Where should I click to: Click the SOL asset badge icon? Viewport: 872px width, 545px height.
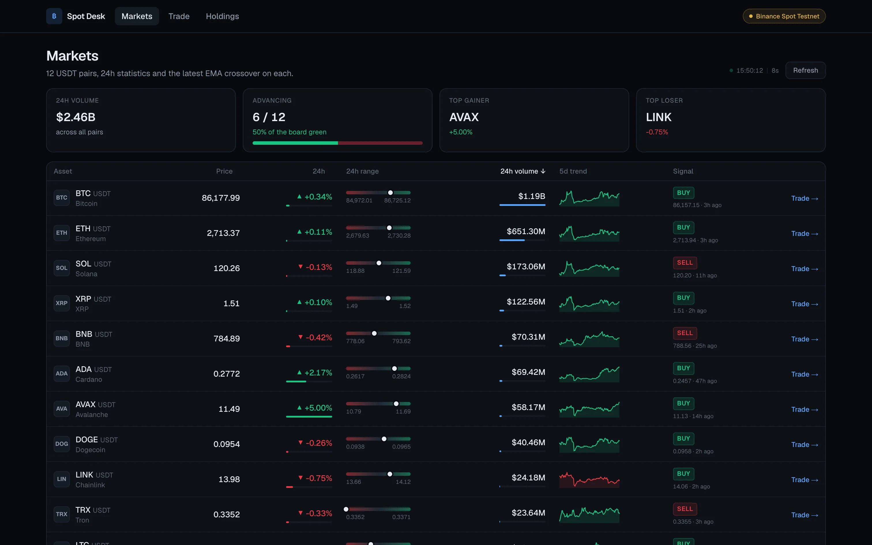(62, 268)
